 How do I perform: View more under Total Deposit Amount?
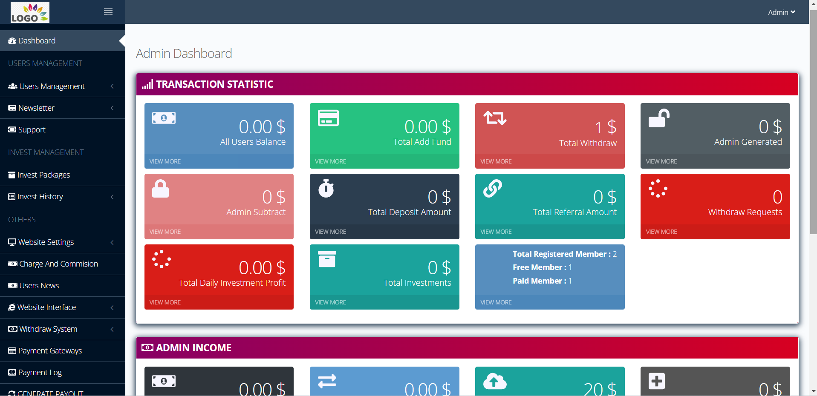pos(330,232)
